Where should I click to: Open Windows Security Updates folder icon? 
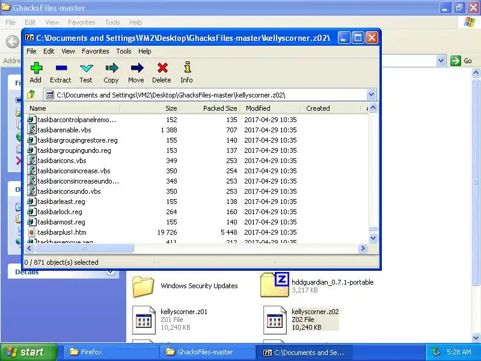pos(143,286)
